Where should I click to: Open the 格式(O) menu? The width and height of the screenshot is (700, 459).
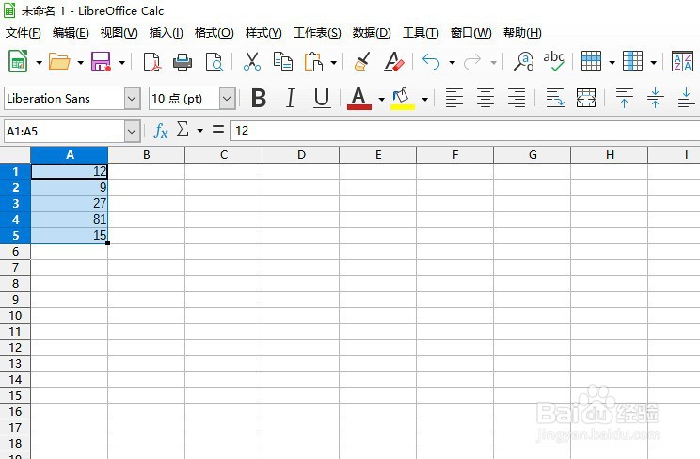pos(214,33)
